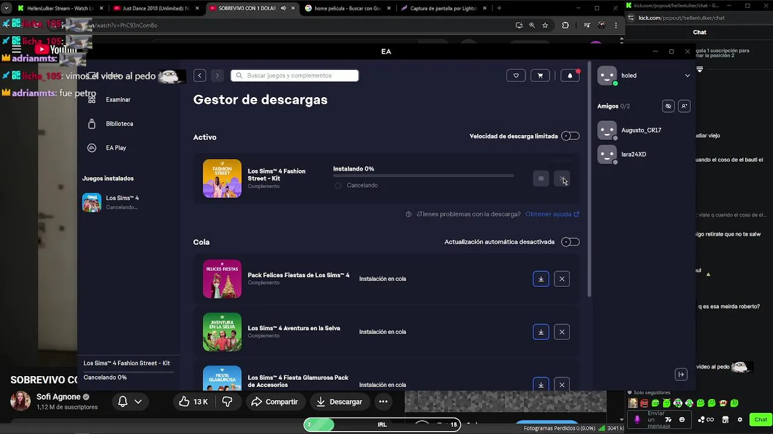Bookmark this page with the star icon
Screen dimensions: 773x434
(x=545, y=25)
